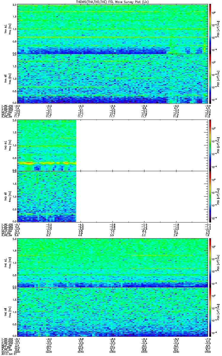222x356 pixels.
Task: Click the 0300 time tick label
Action: [112, 352]
